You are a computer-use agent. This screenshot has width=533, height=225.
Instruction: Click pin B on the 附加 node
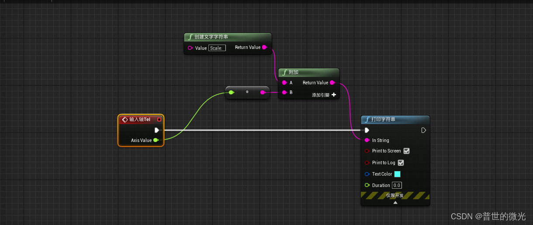pos(284,93)
